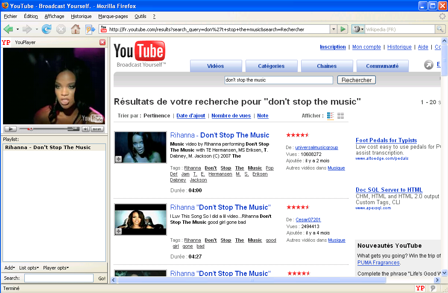Open the Add dropdown in YouPlayer

(x=10, y=268)
